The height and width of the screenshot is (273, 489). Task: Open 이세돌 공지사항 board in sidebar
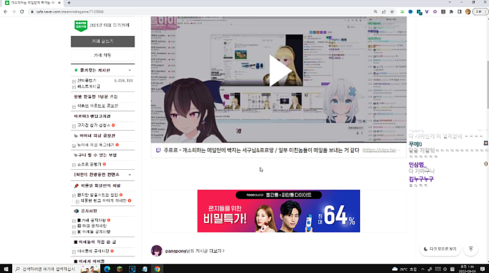94,232
